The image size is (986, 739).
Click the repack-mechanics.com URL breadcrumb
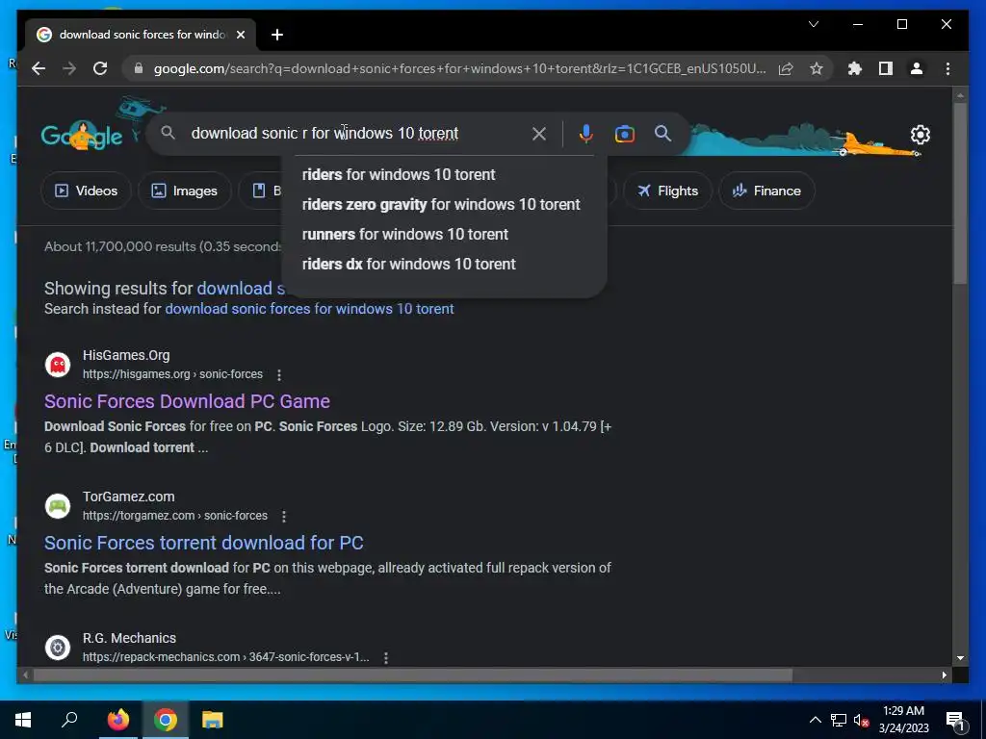pos(225,656)
